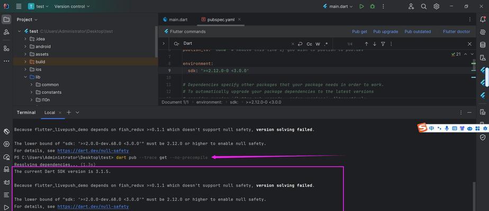Open search history magnifier dropdown

click(177, 44)
